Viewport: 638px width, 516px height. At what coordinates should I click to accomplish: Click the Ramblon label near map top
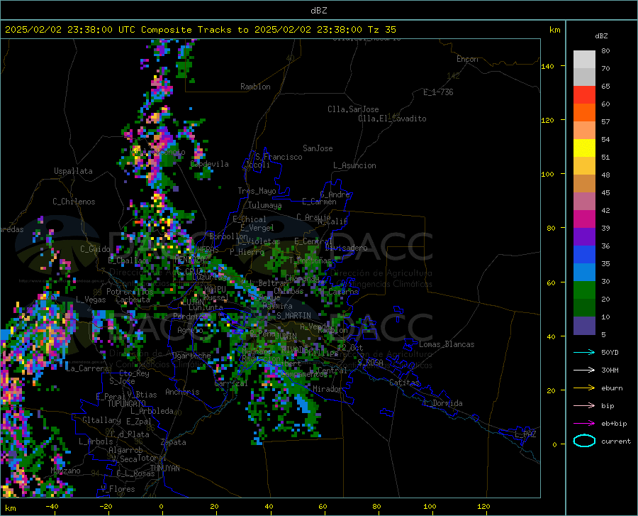[255, 87]
